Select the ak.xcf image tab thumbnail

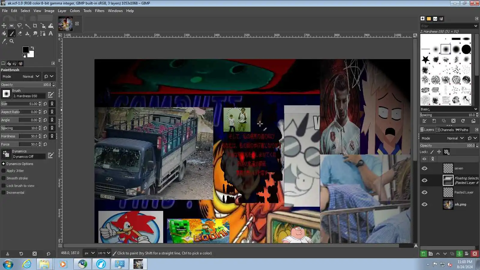(65, 24)
